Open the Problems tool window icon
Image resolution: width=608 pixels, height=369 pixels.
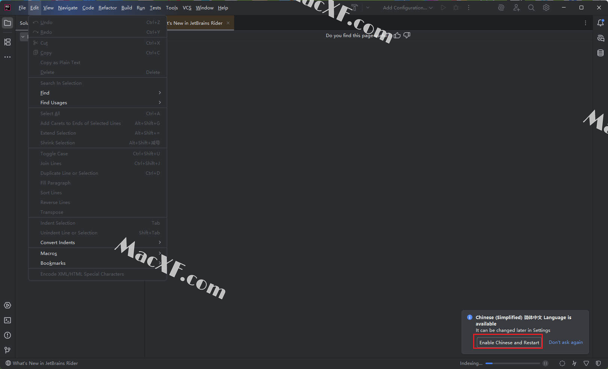(7, 335)
